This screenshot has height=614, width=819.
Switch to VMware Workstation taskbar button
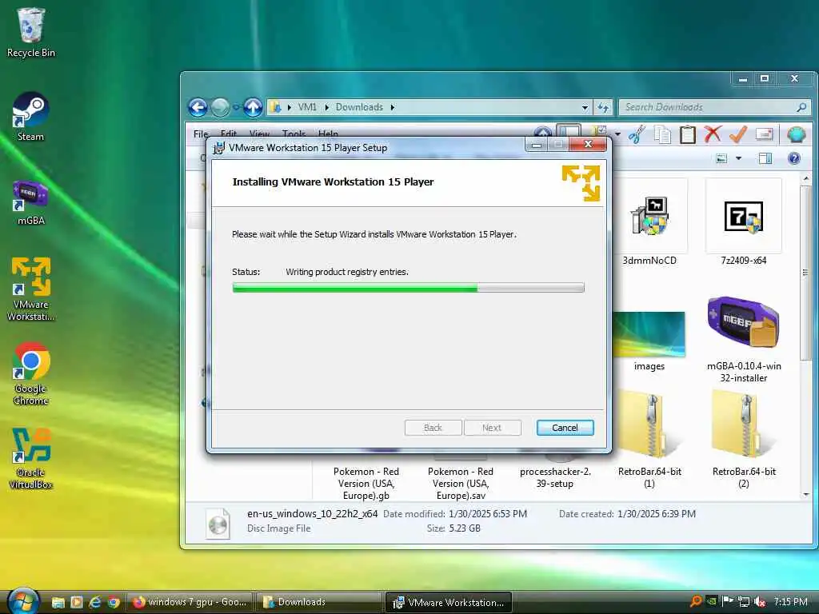click(448, 602)
